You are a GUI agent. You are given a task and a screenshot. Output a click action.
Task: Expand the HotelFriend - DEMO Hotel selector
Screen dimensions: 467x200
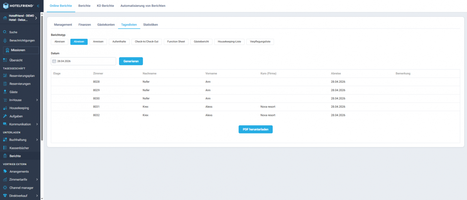(36, 18)
